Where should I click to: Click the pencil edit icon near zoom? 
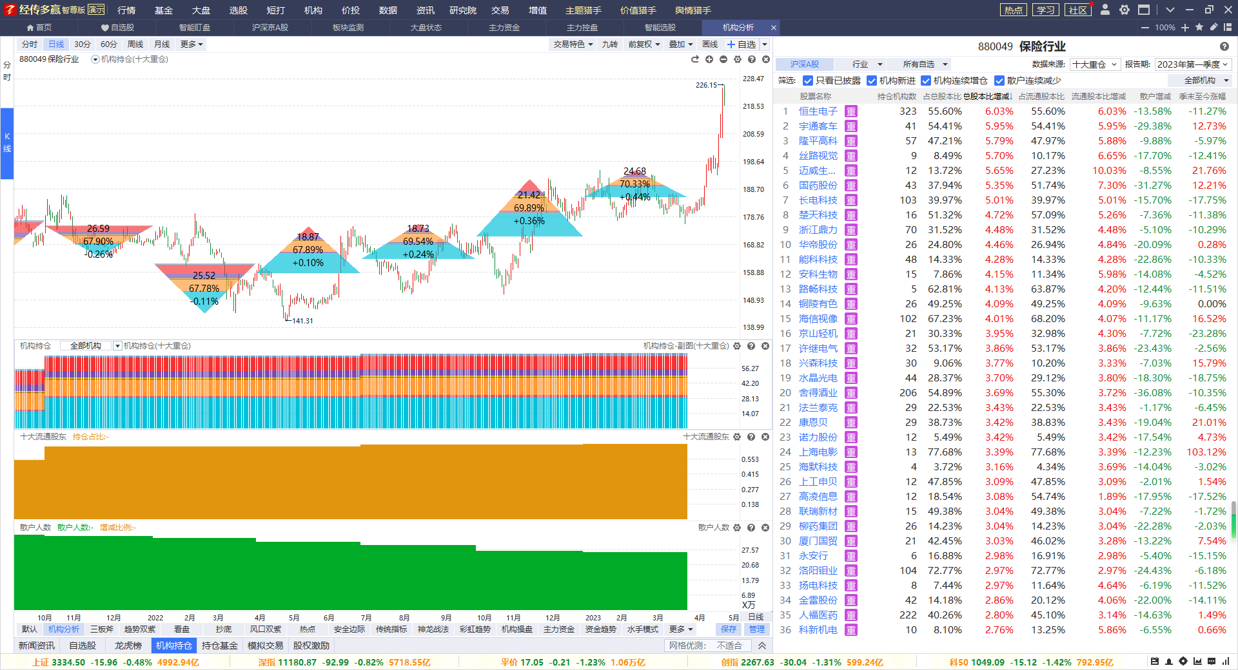(1213, 27)
